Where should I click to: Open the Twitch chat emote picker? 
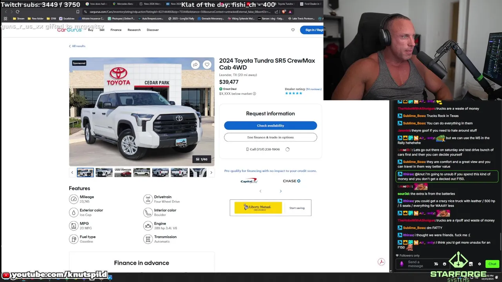click(x=444, y=264)
